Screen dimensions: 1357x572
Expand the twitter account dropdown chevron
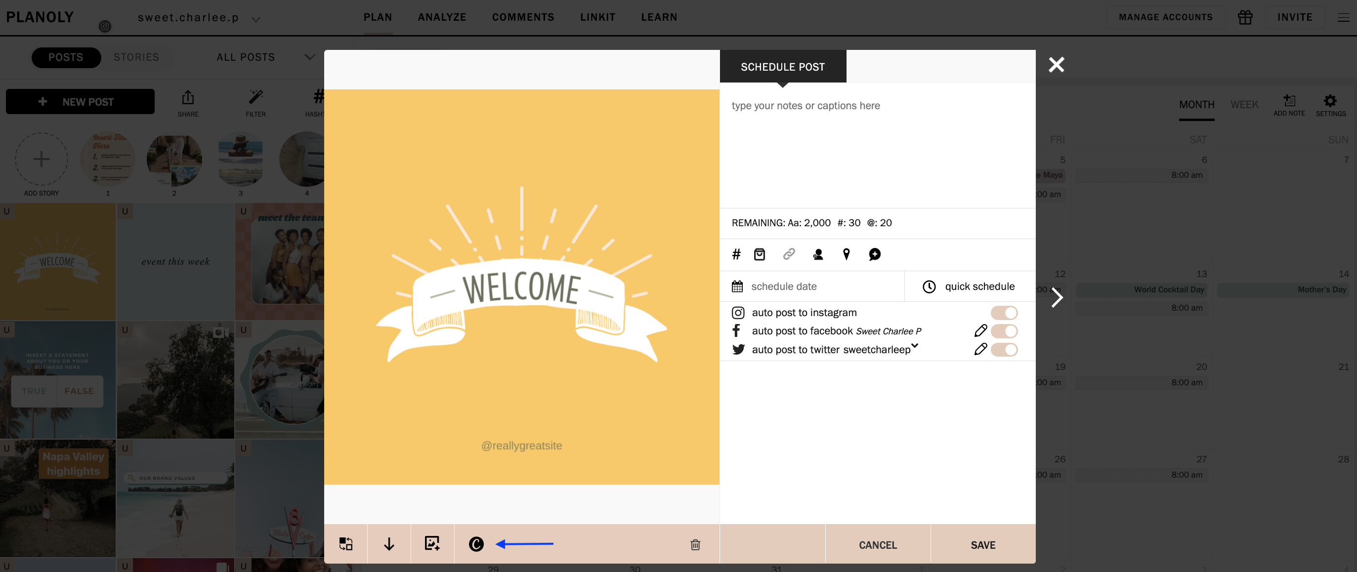pyautogui.click(x=915, y=345)
